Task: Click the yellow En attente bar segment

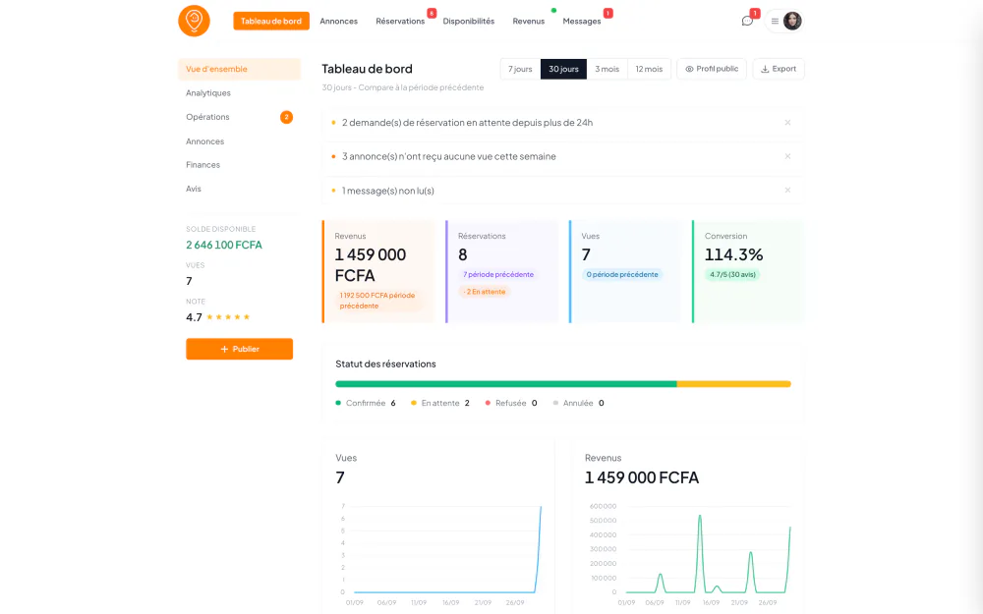Action: click(734, 384)
